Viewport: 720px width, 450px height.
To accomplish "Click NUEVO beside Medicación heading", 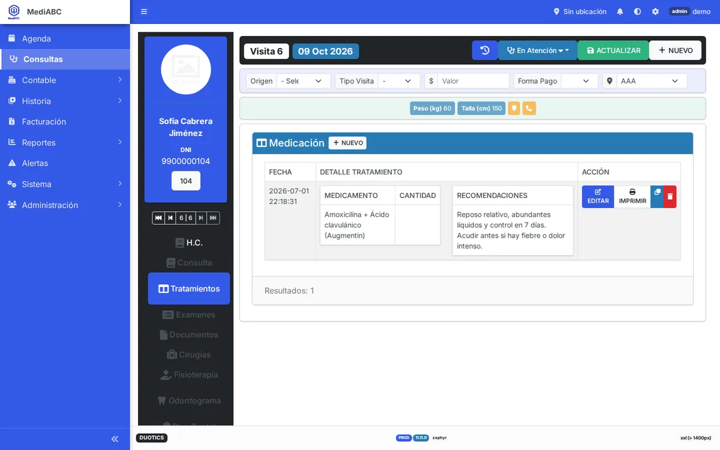I will coord(347,143).
